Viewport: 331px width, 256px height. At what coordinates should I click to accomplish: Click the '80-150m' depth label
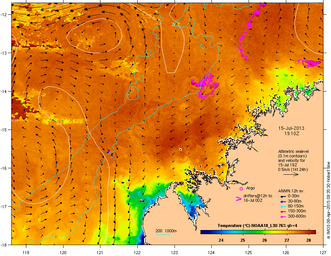pyautogui.click(x=296, y=206)
